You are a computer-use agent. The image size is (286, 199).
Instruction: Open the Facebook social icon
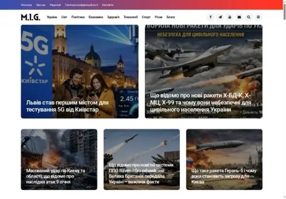pos(211,17)
